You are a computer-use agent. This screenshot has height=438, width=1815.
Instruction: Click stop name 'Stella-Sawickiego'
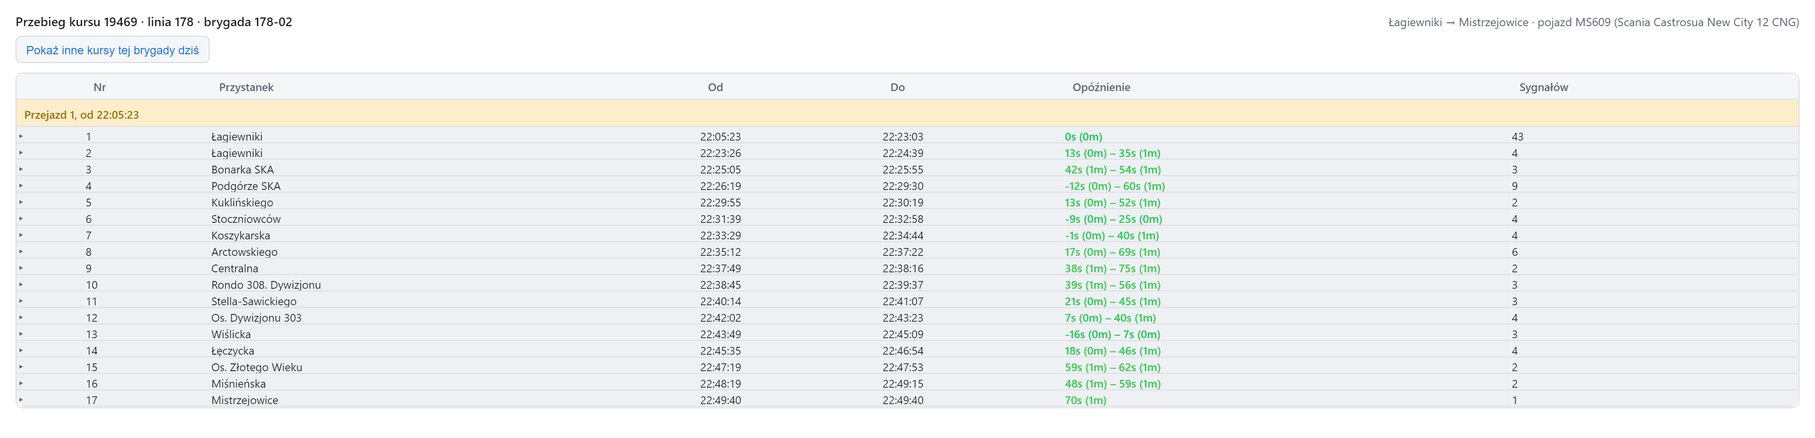coord(254,301)
